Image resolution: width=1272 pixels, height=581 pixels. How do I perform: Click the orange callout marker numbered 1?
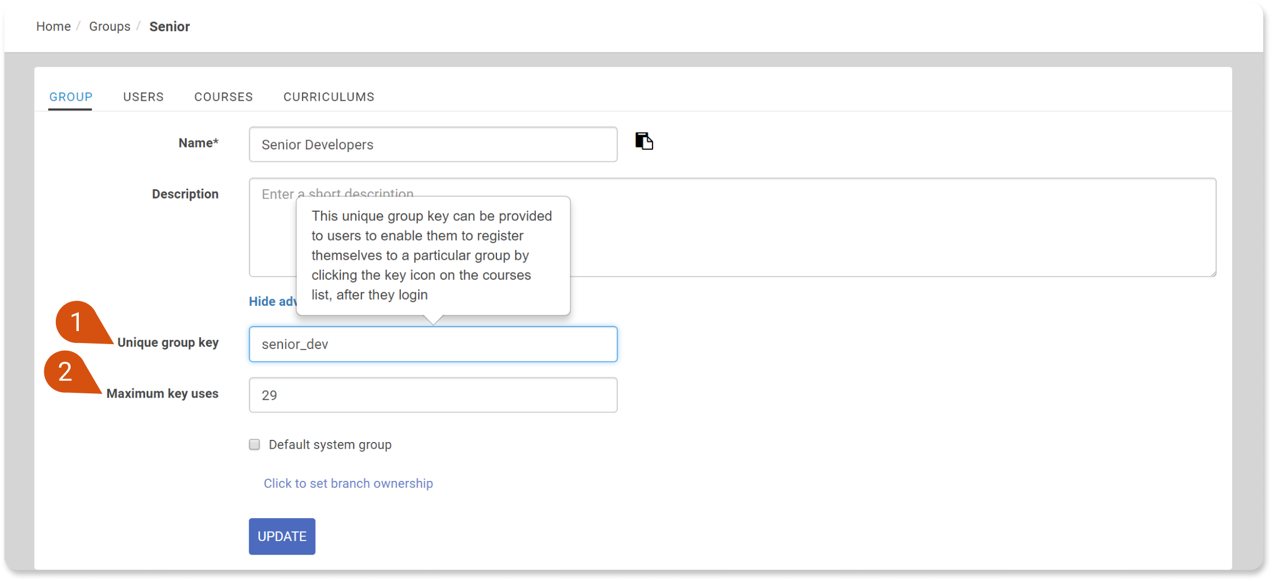tap(77, 323)
